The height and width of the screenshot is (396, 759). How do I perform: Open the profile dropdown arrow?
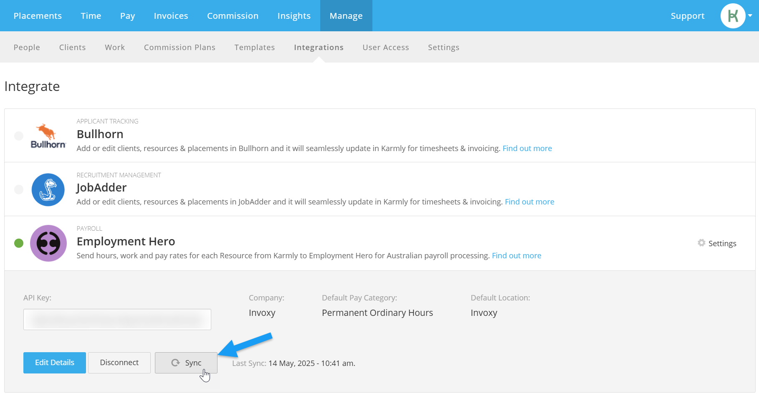tap(750, 15)
